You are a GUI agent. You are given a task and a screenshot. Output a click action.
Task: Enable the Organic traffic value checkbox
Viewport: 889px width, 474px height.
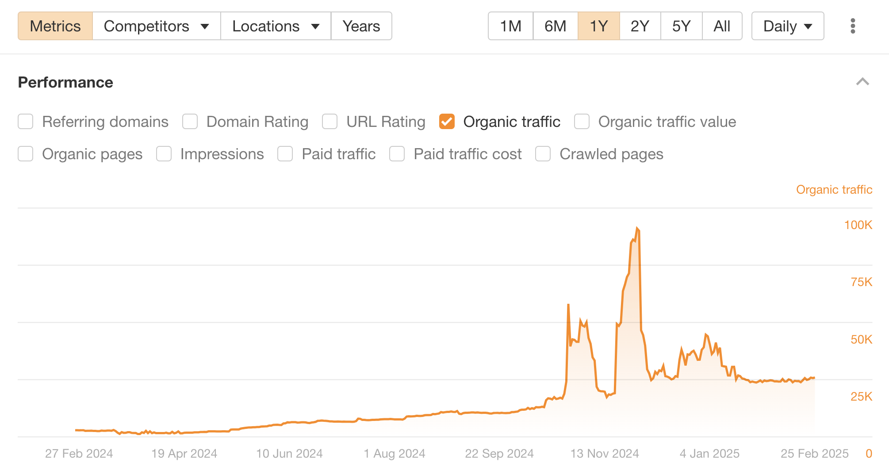[582, 122]
